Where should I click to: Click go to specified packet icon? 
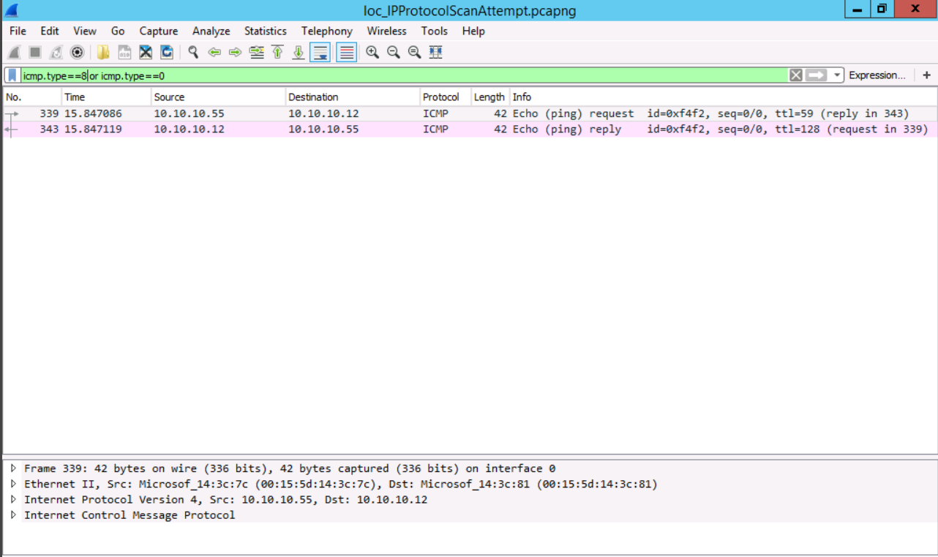point(256,52)
